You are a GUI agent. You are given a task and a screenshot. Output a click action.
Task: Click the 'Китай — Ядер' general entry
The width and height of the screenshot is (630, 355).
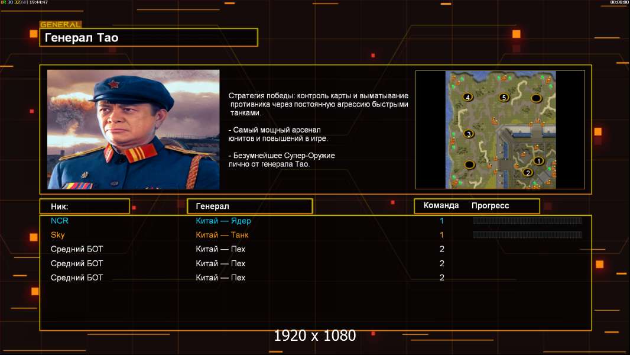click(x=223, y=221)
